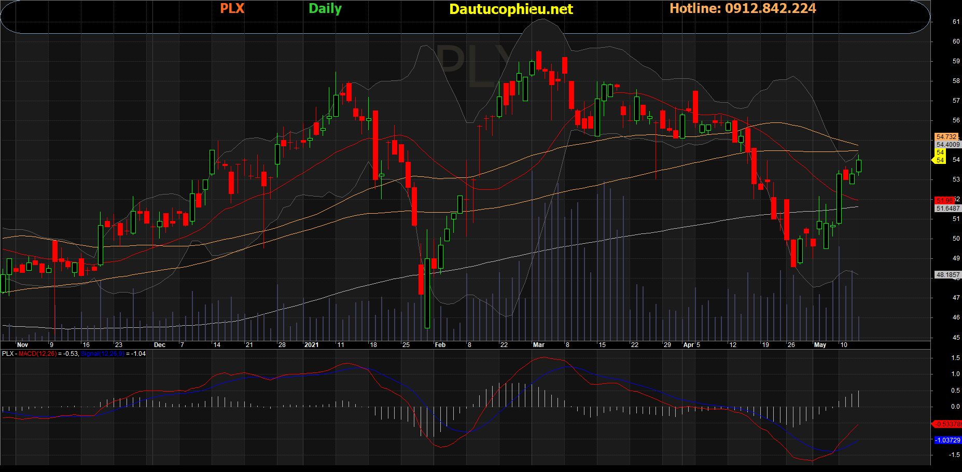Click the 51.6487 price tag
The image size is (962, 472).
[x=947, y=209]
